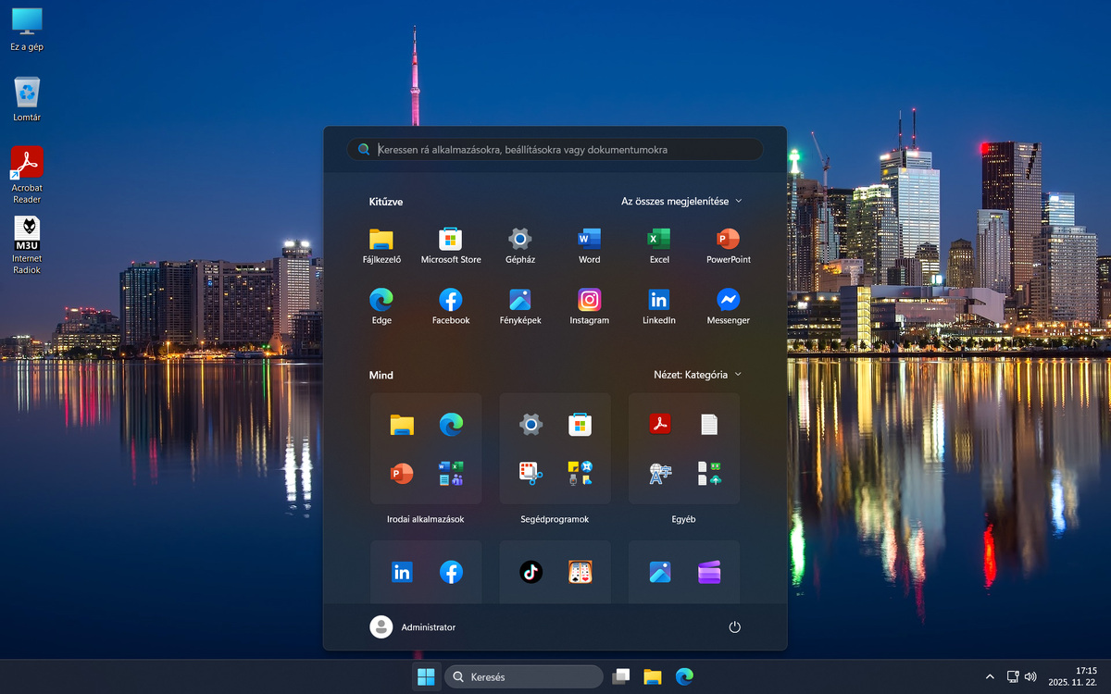This screenshot has height=694, width=1111.
Task: Open Task View on taskbar
Action: 621,676
